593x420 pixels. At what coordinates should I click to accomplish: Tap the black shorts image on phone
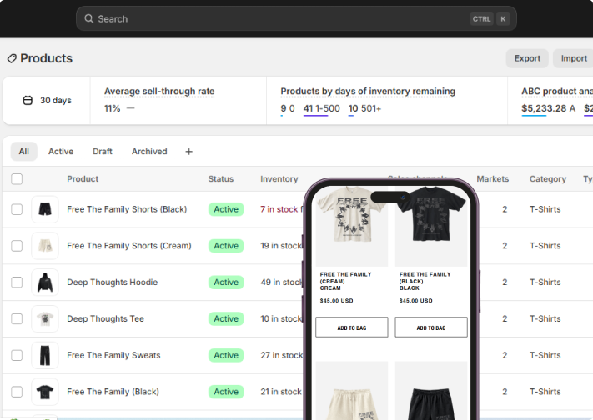click(x=431, y=391)
